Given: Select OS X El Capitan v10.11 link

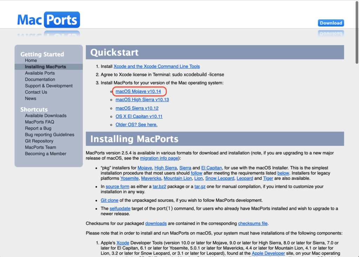Looking at the screenshot, I should pyautogui.click(x=139, y=116).
